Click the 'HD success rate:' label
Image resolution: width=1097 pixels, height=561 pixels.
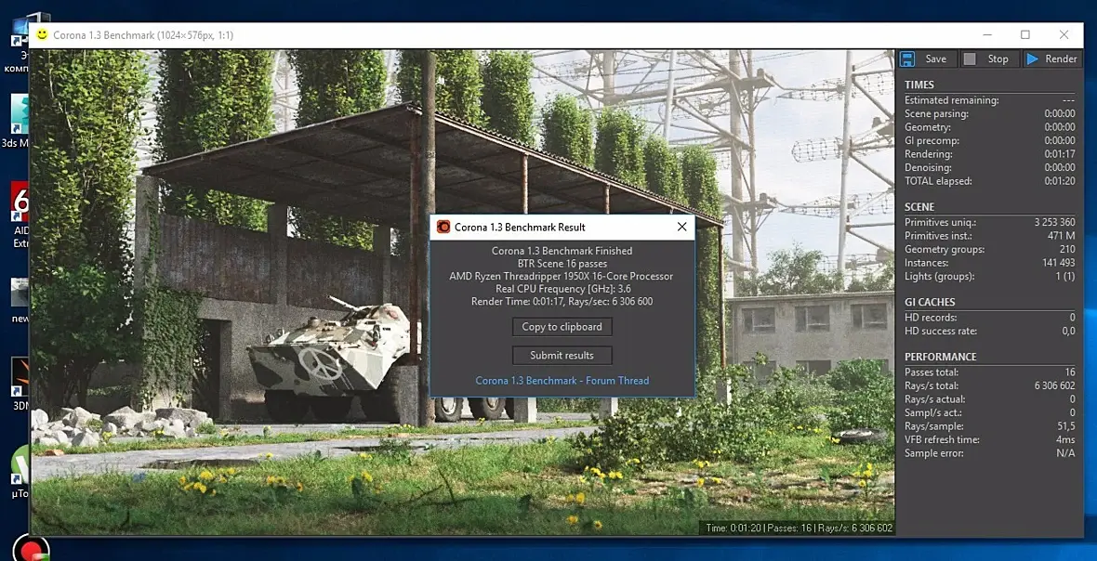[940, 331]
